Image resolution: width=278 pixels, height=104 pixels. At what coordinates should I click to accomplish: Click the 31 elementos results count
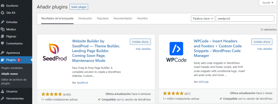coord(268,30)
